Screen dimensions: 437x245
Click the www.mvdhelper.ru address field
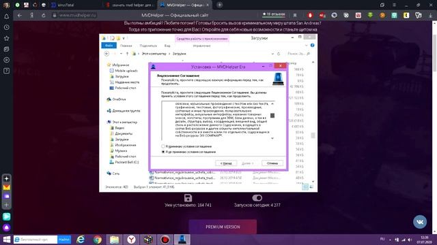coord(77,15)
